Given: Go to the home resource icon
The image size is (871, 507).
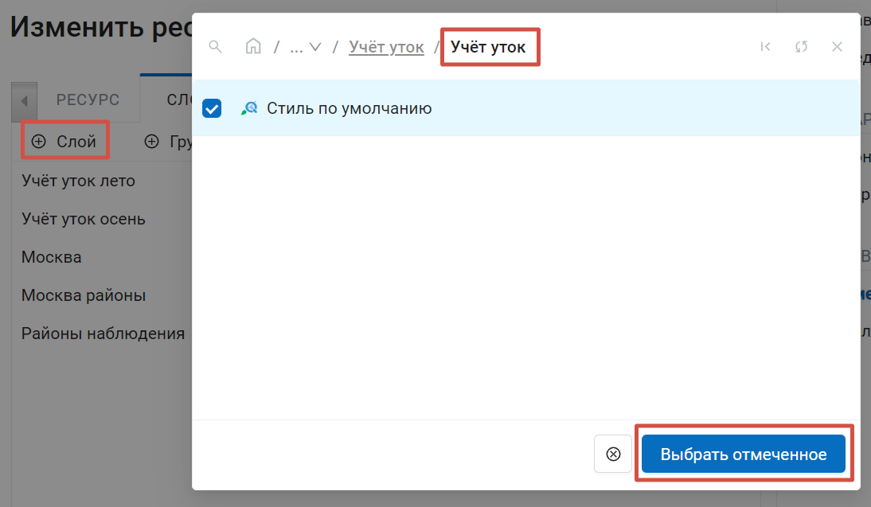Looking at the screenshot, I should pyautogui.click(x=253, y=46).
